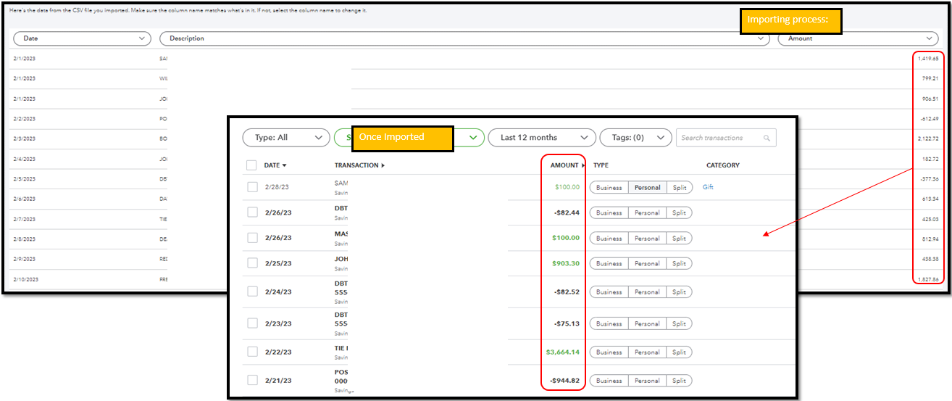The height and width of the screenshot is (401, 952).
Task: Click the 438.38 amount in import preview
Action: [x=930, y=258]
